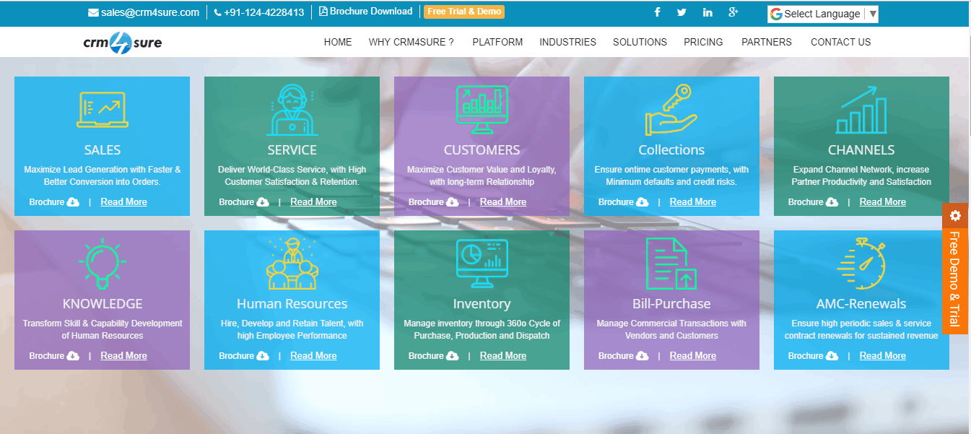
Task: Click the Bill-Purchase document icon
Action: 671,264
